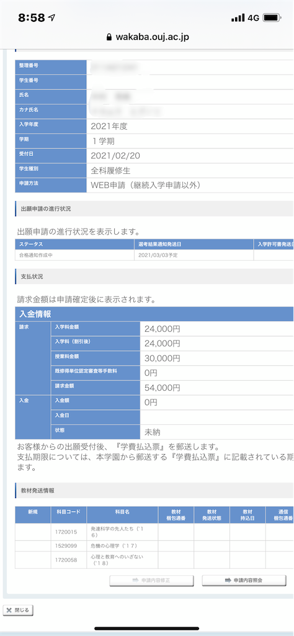
Task: Click the 申請内容照会 button
Action: [x=244, y=581]
